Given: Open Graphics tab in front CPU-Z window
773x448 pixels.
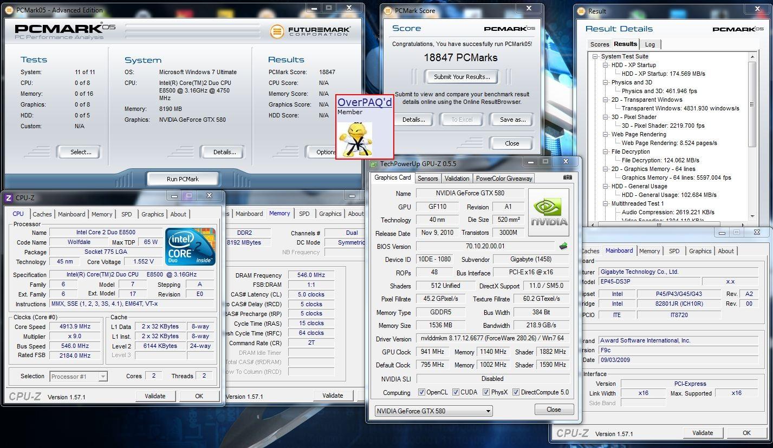Looking at the screenshot, I should [x=153, y=214].
